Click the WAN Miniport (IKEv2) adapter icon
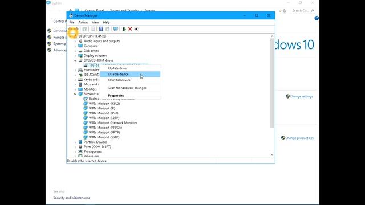The width and height of the screenshot is (365, 205). 86,104
